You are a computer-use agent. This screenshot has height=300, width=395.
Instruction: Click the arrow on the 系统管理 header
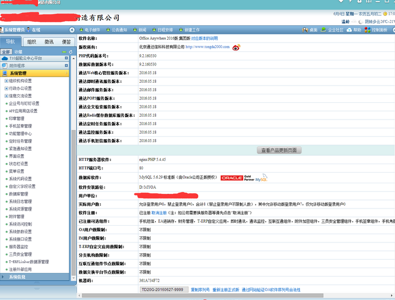click(67, 73)
